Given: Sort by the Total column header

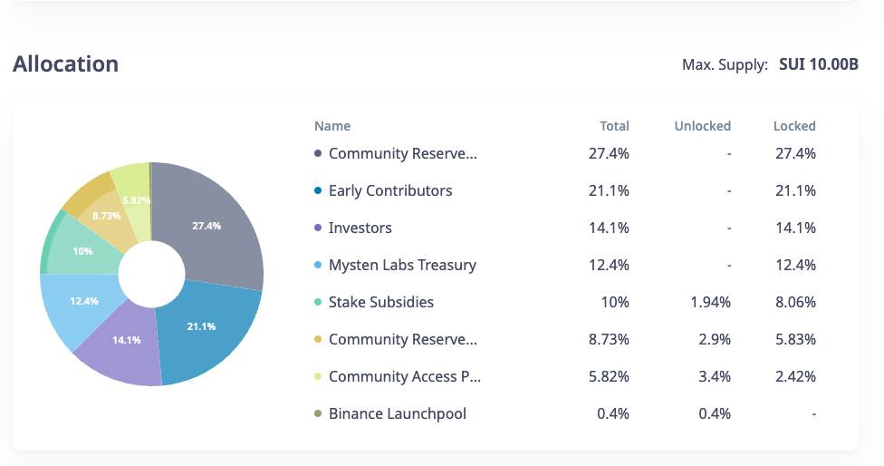Looking at the screenshot, I should (614, 126).
